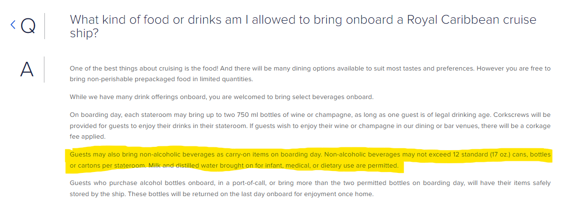
Task: Click the question heading about food or drinks
Action: tap(303, 26)
